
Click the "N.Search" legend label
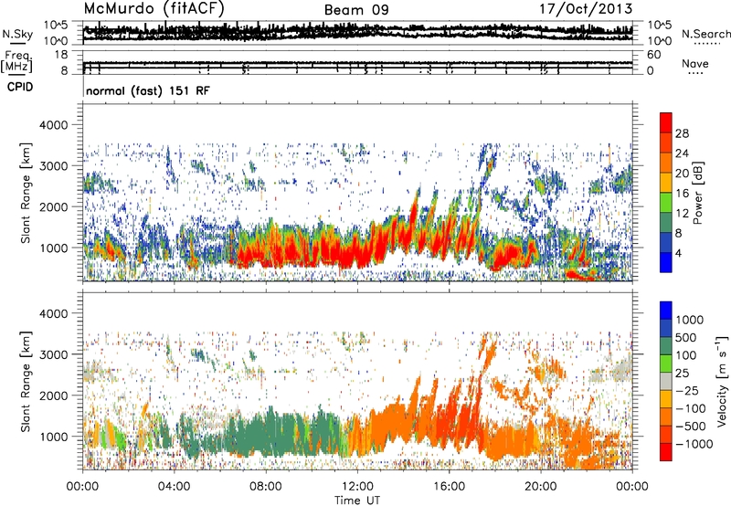coord(705,34)
